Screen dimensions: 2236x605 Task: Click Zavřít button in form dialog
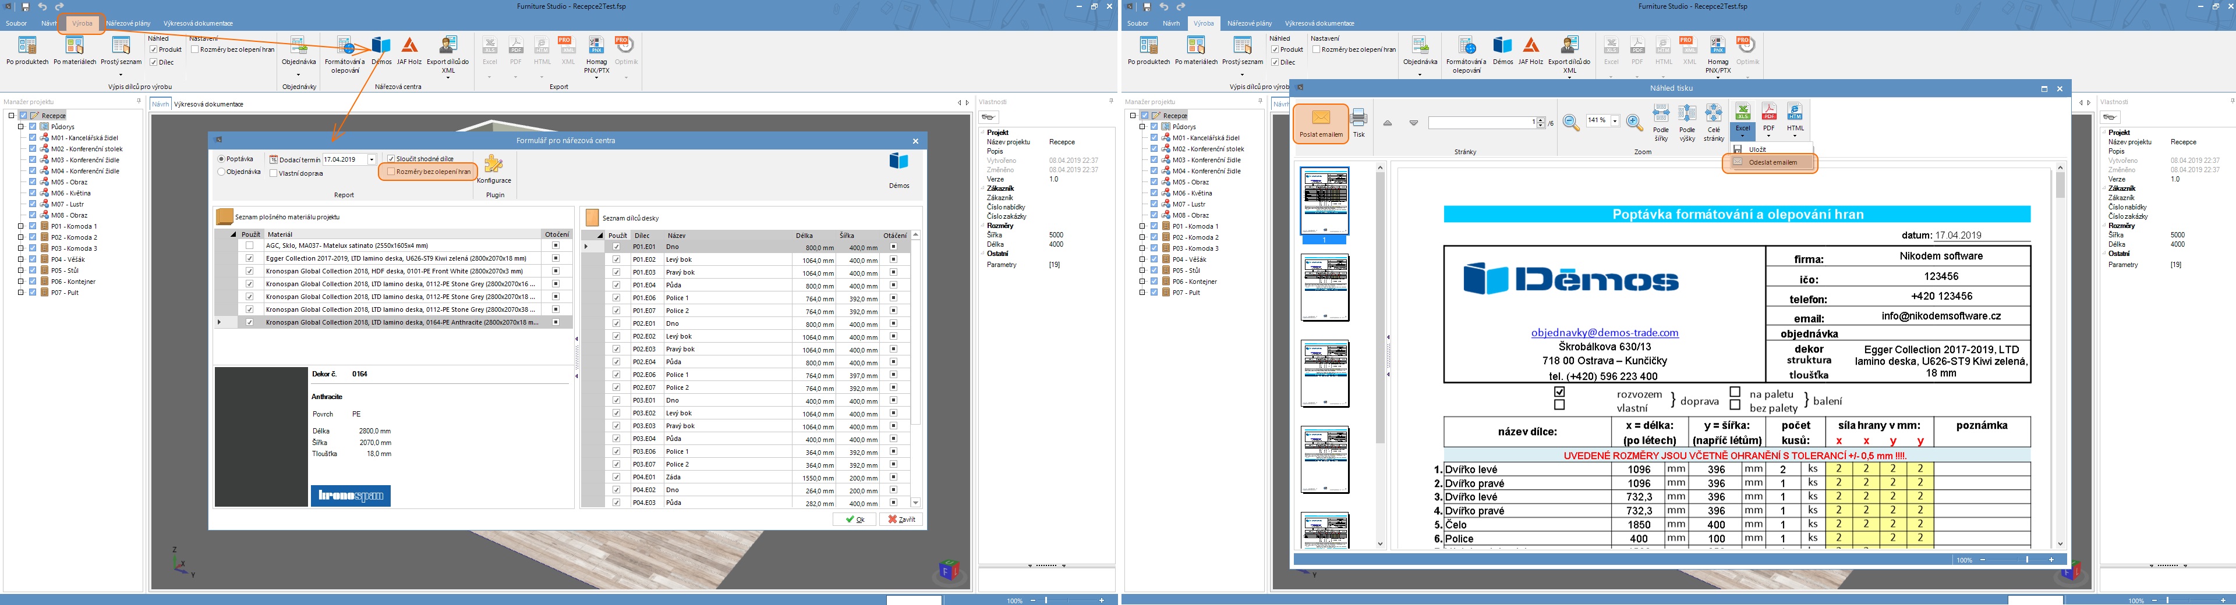[900, 519]
